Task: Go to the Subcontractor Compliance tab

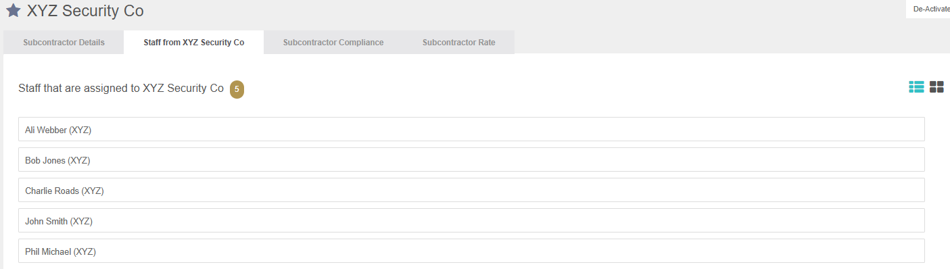Action: 333,42
